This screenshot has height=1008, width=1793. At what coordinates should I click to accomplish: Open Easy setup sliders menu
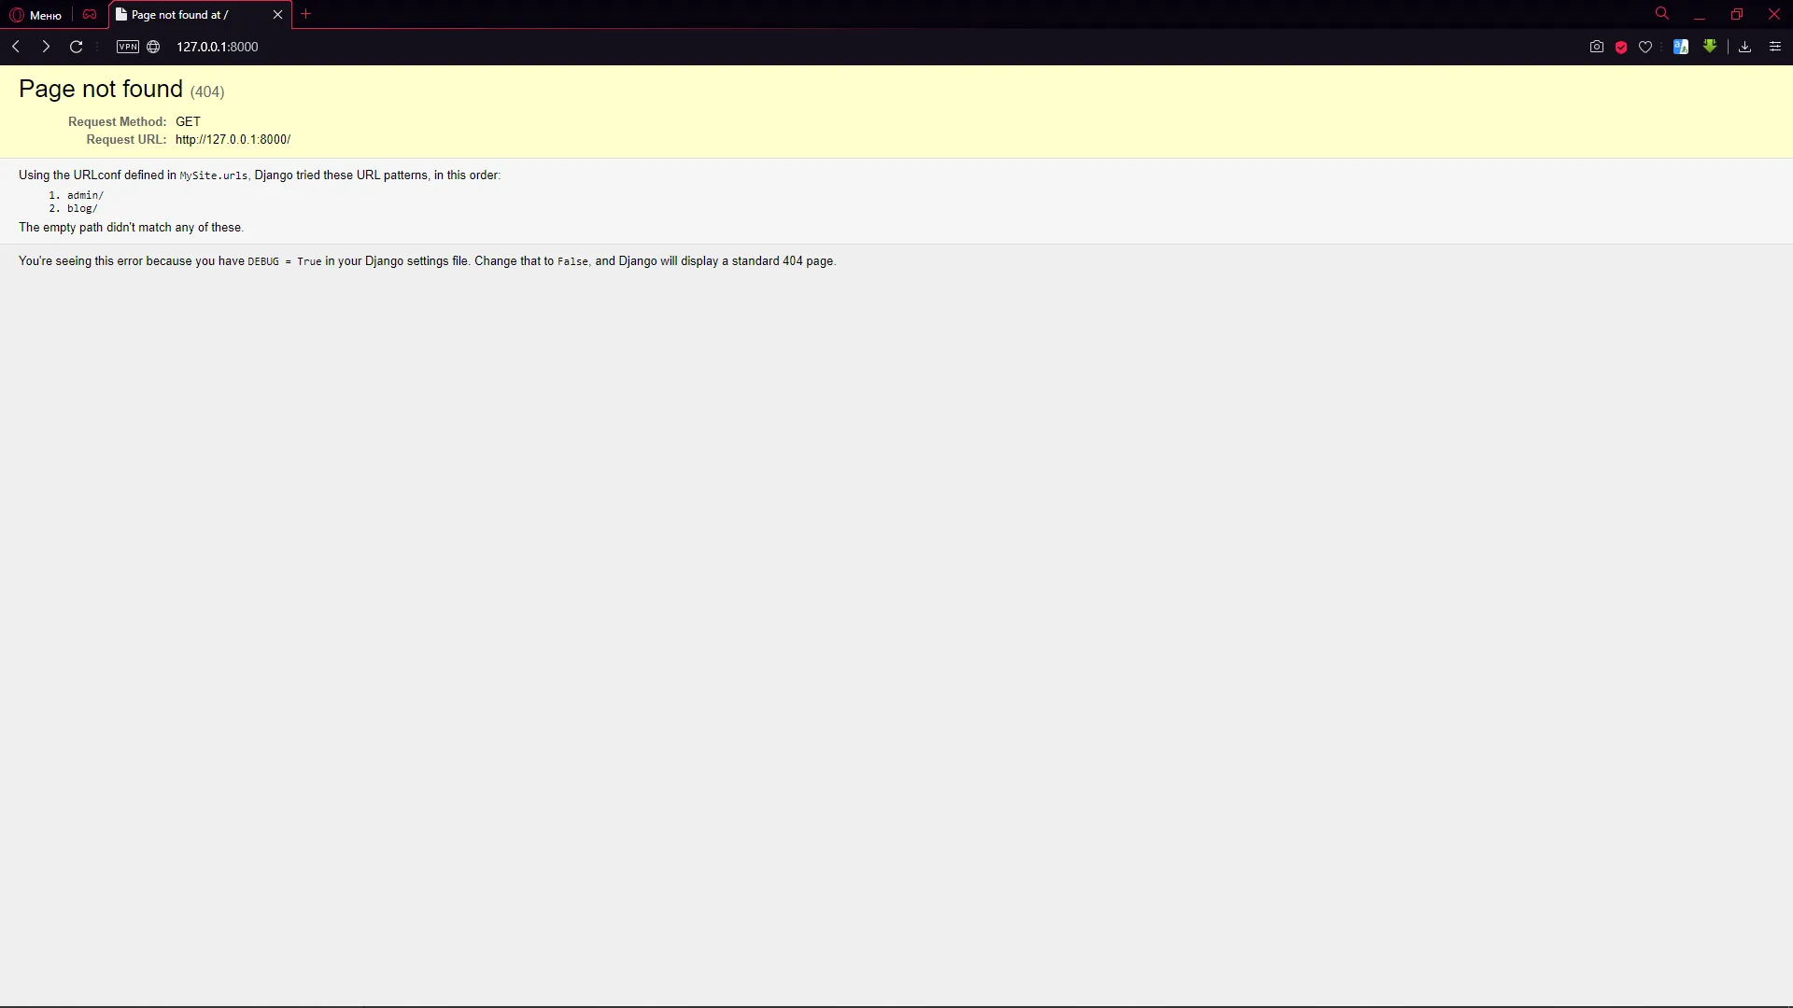point(1775,47)
